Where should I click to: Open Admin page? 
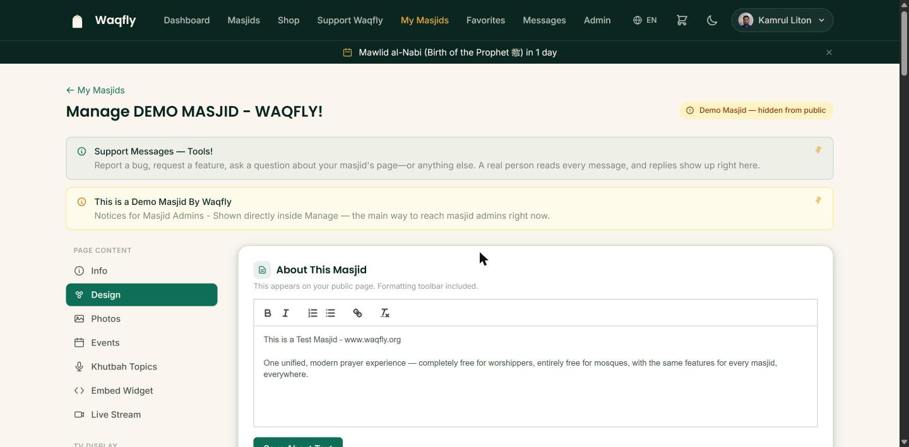pyautogui.click(x=597, y=20)
